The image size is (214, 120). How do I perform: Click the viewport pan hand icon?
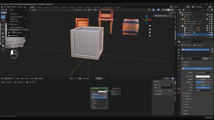[x=150, y=29]
